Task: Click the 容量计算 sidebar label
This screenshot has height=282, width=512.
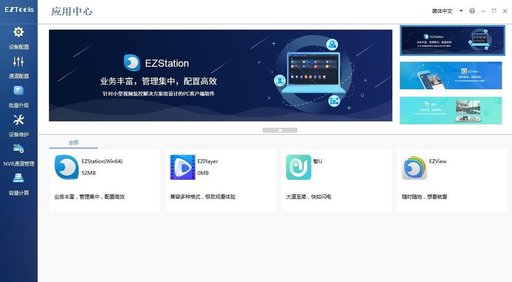Action: (x=19, y=193)
